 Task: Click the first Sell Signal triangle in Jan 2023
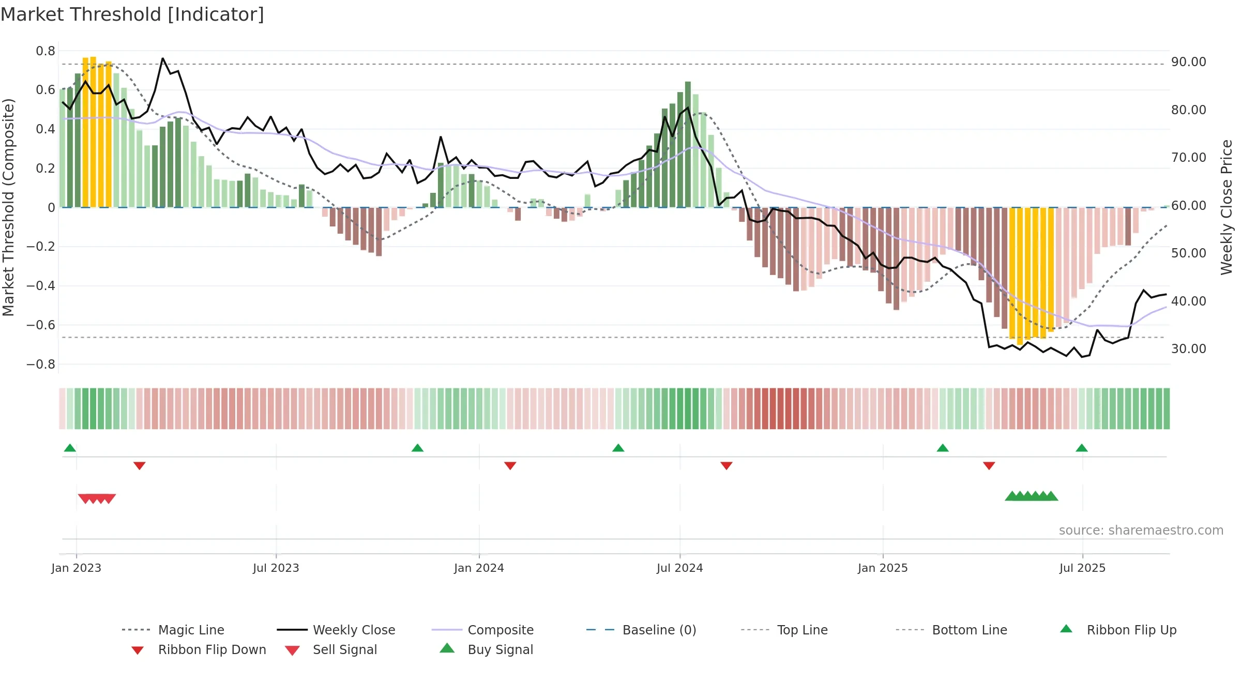point(85,498)
